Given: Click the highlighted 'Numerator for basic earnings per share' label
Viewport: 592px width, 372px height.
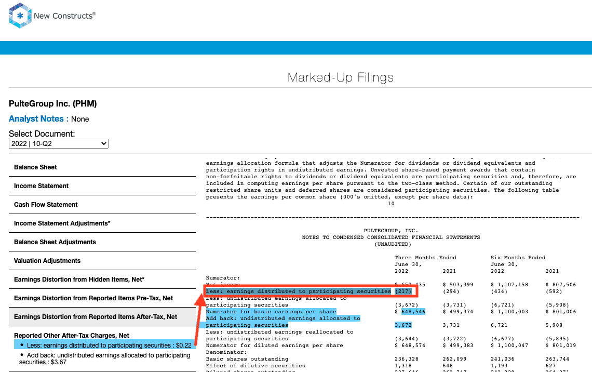Looking at the screenshot, I should coord(271,312).
